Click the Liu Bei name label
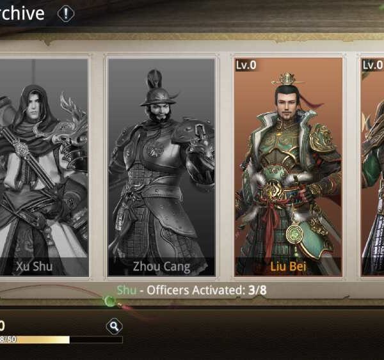Image resolution: width=384 pixels, height=360 pixels. pyautogui.click(x=288, y=266)
